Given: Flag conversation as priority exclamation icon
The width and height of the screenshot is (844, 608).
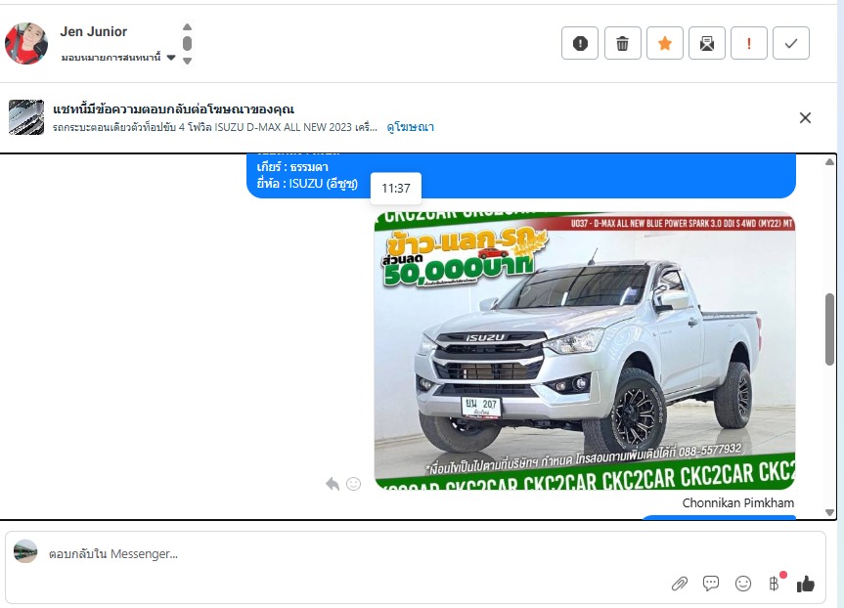Looking at the screenshot, I should [749, 43].
